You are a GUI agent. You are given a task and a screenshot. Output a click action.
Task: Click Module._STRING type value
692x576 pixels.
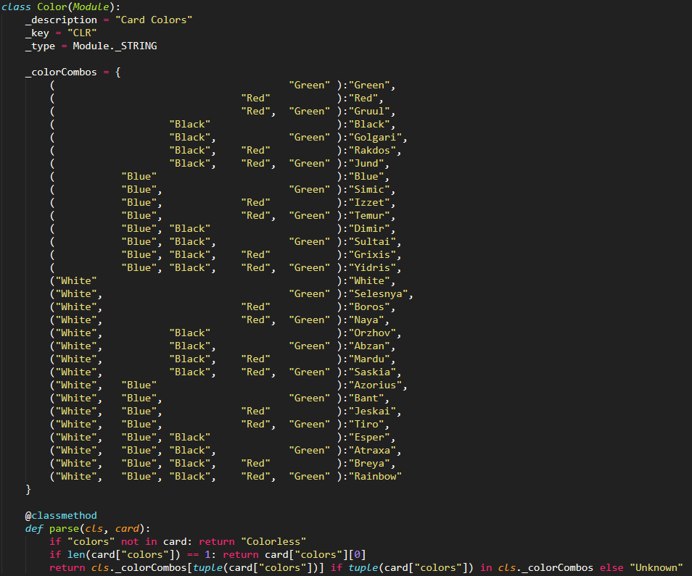coord(115,46)
